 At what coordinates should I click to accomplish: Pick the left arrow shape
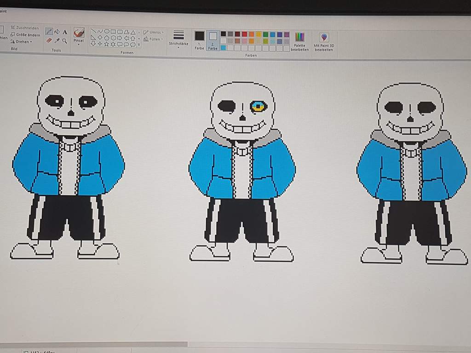click(126, 39)
